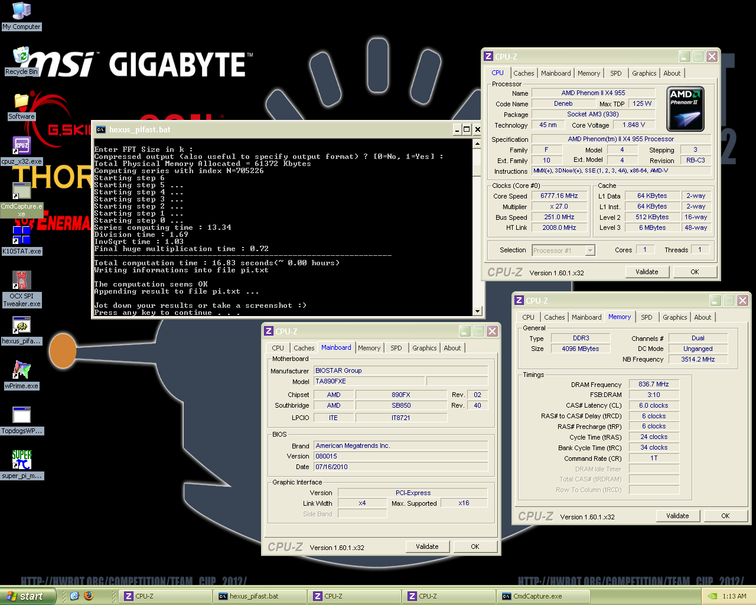The width and height of the screenshot is (756, 605).
Task: Launch super_pi_mod desktop icon
Action: click(21, 465)
